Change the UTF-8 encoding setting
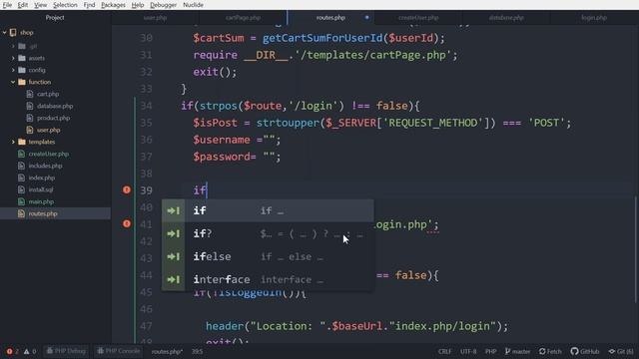Image resolution: width=639 pixels, height=359 pixels. pos(468,351)
